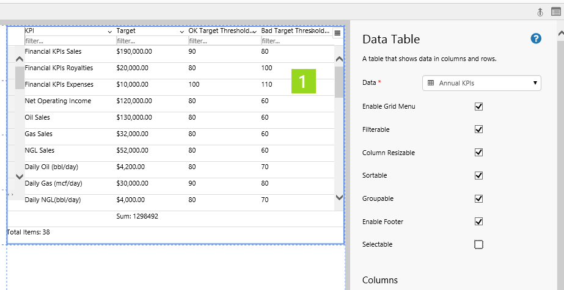Open the Target column header dropdown arrow
This screenshot has width=564, height=290.
(182, 31)
